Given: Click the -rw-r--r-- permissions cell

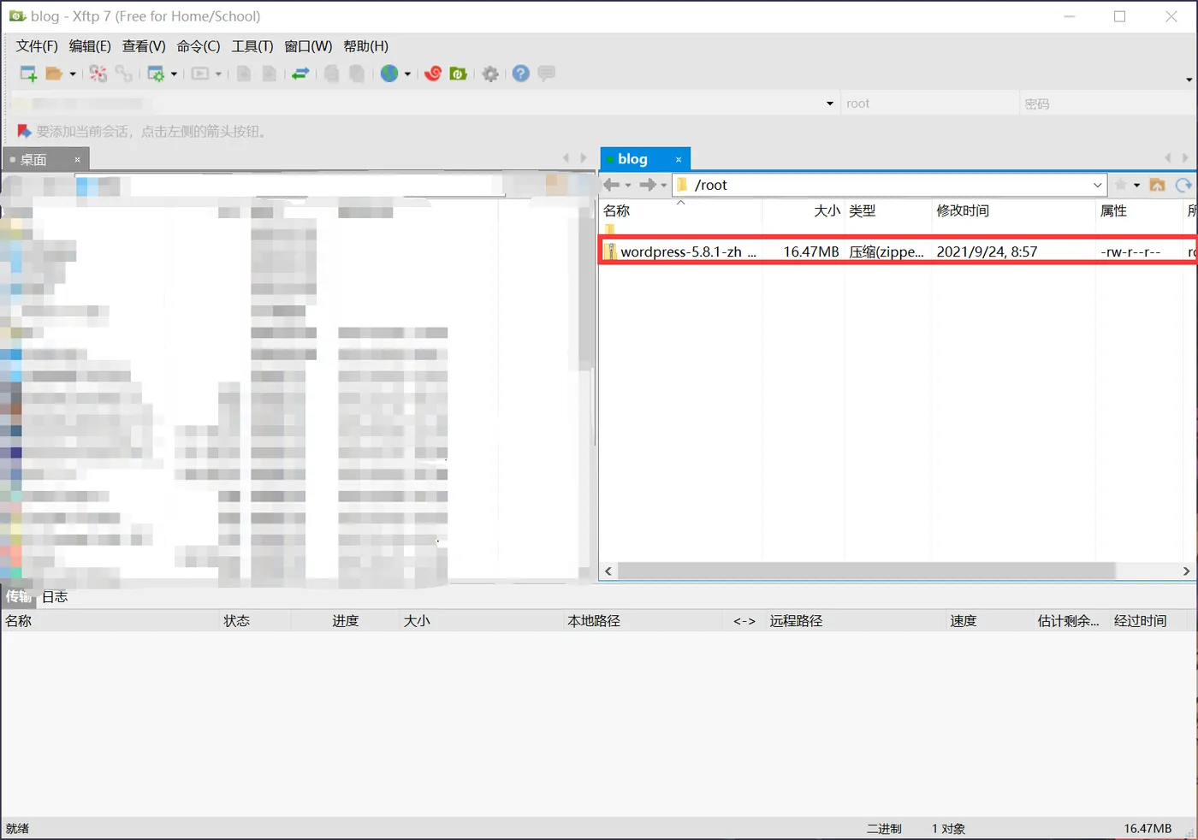Looking at the screenshot, I should [x=1130, y=252].
